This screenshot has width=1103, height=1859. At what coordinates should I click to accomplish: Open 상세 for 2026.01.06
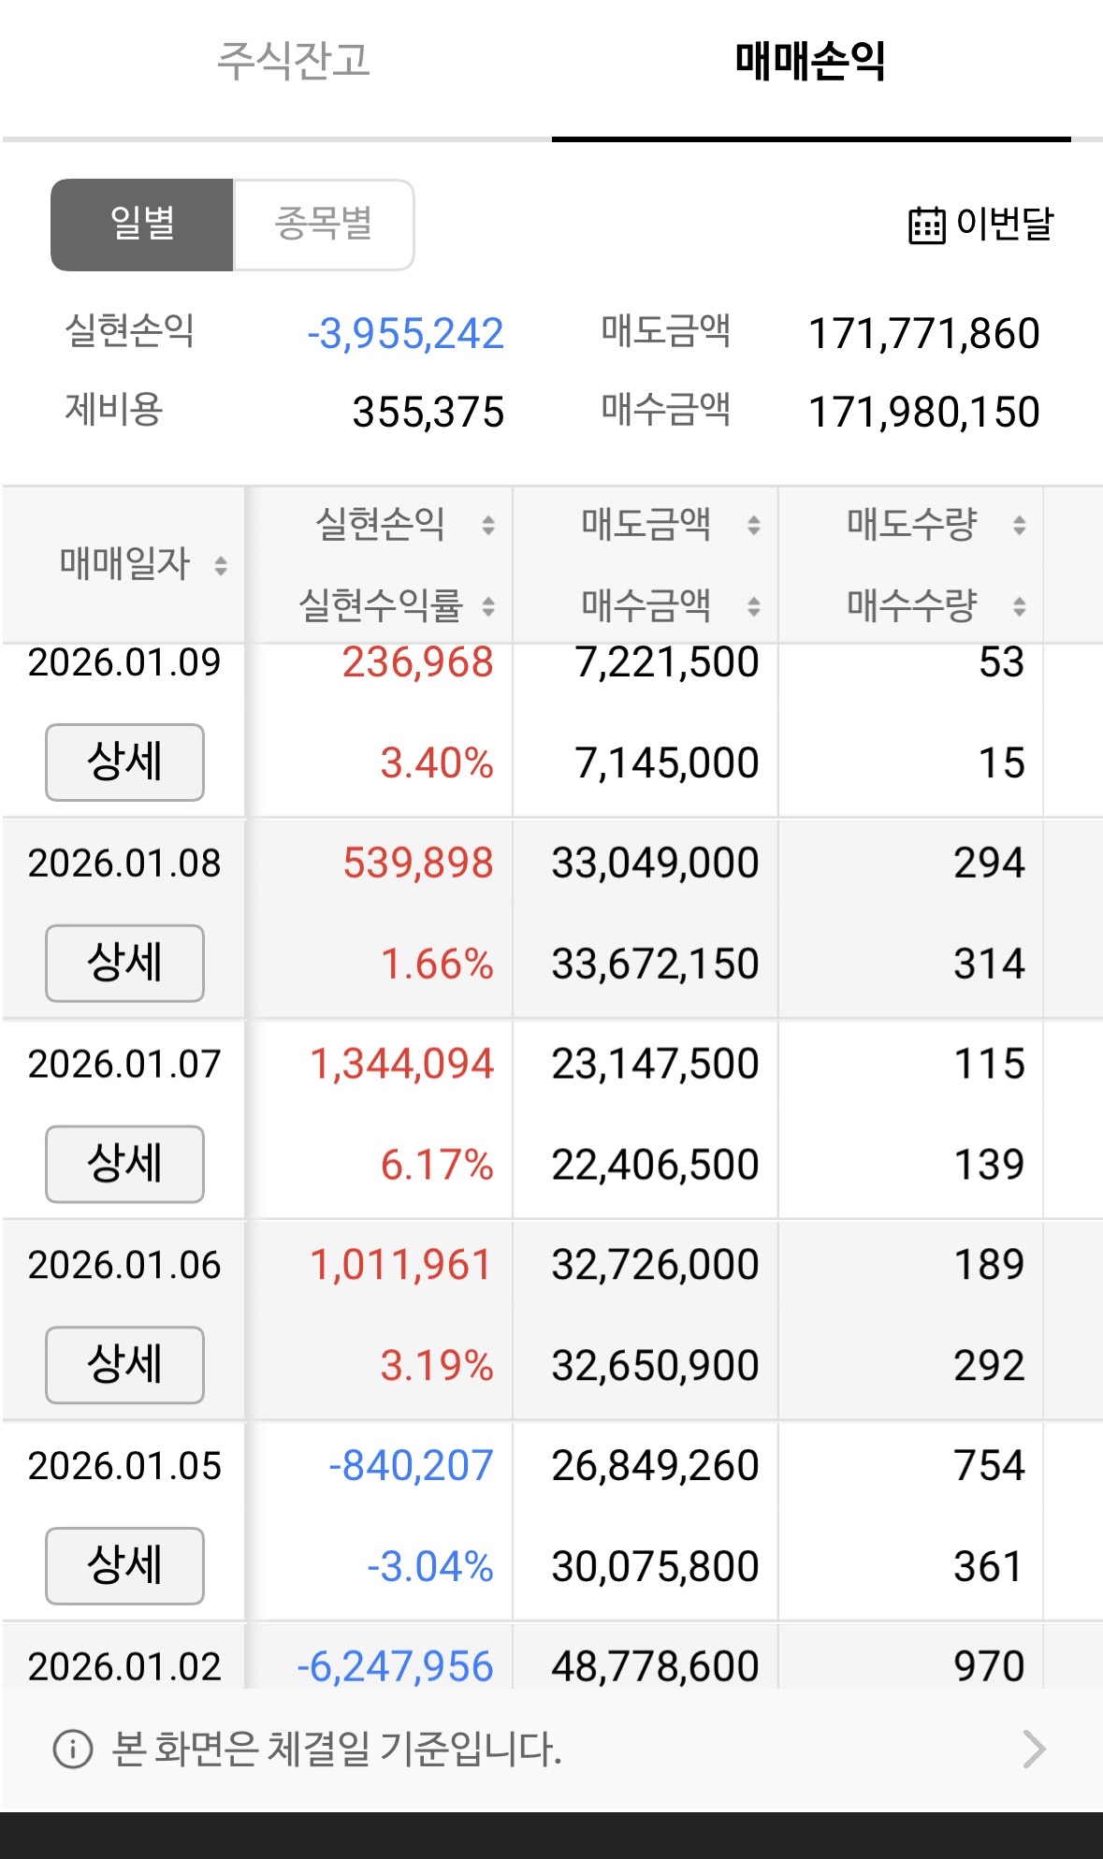pyautogui.click(x=124, y=1364)
